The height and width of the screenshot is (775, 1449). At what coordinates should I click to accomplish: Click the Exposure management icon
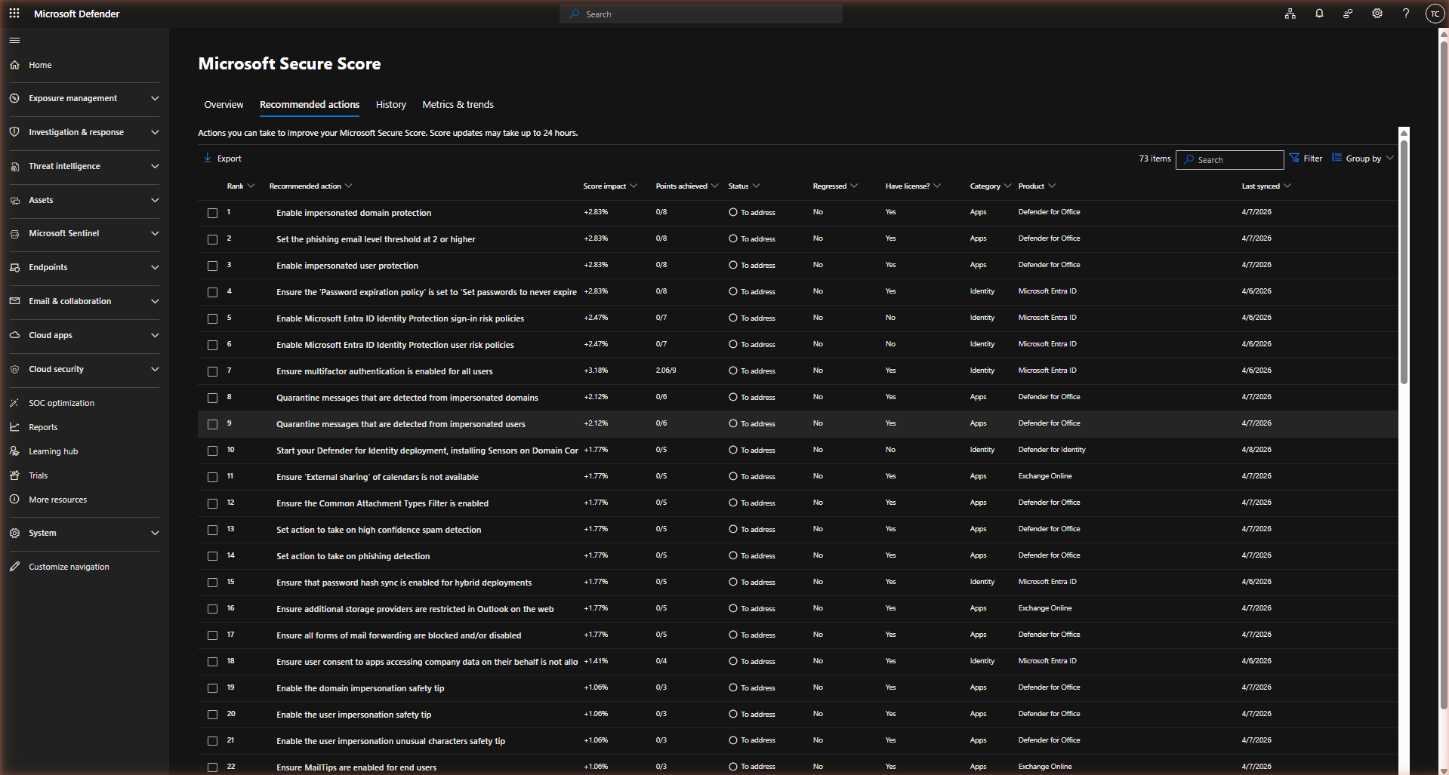(14, 98)
